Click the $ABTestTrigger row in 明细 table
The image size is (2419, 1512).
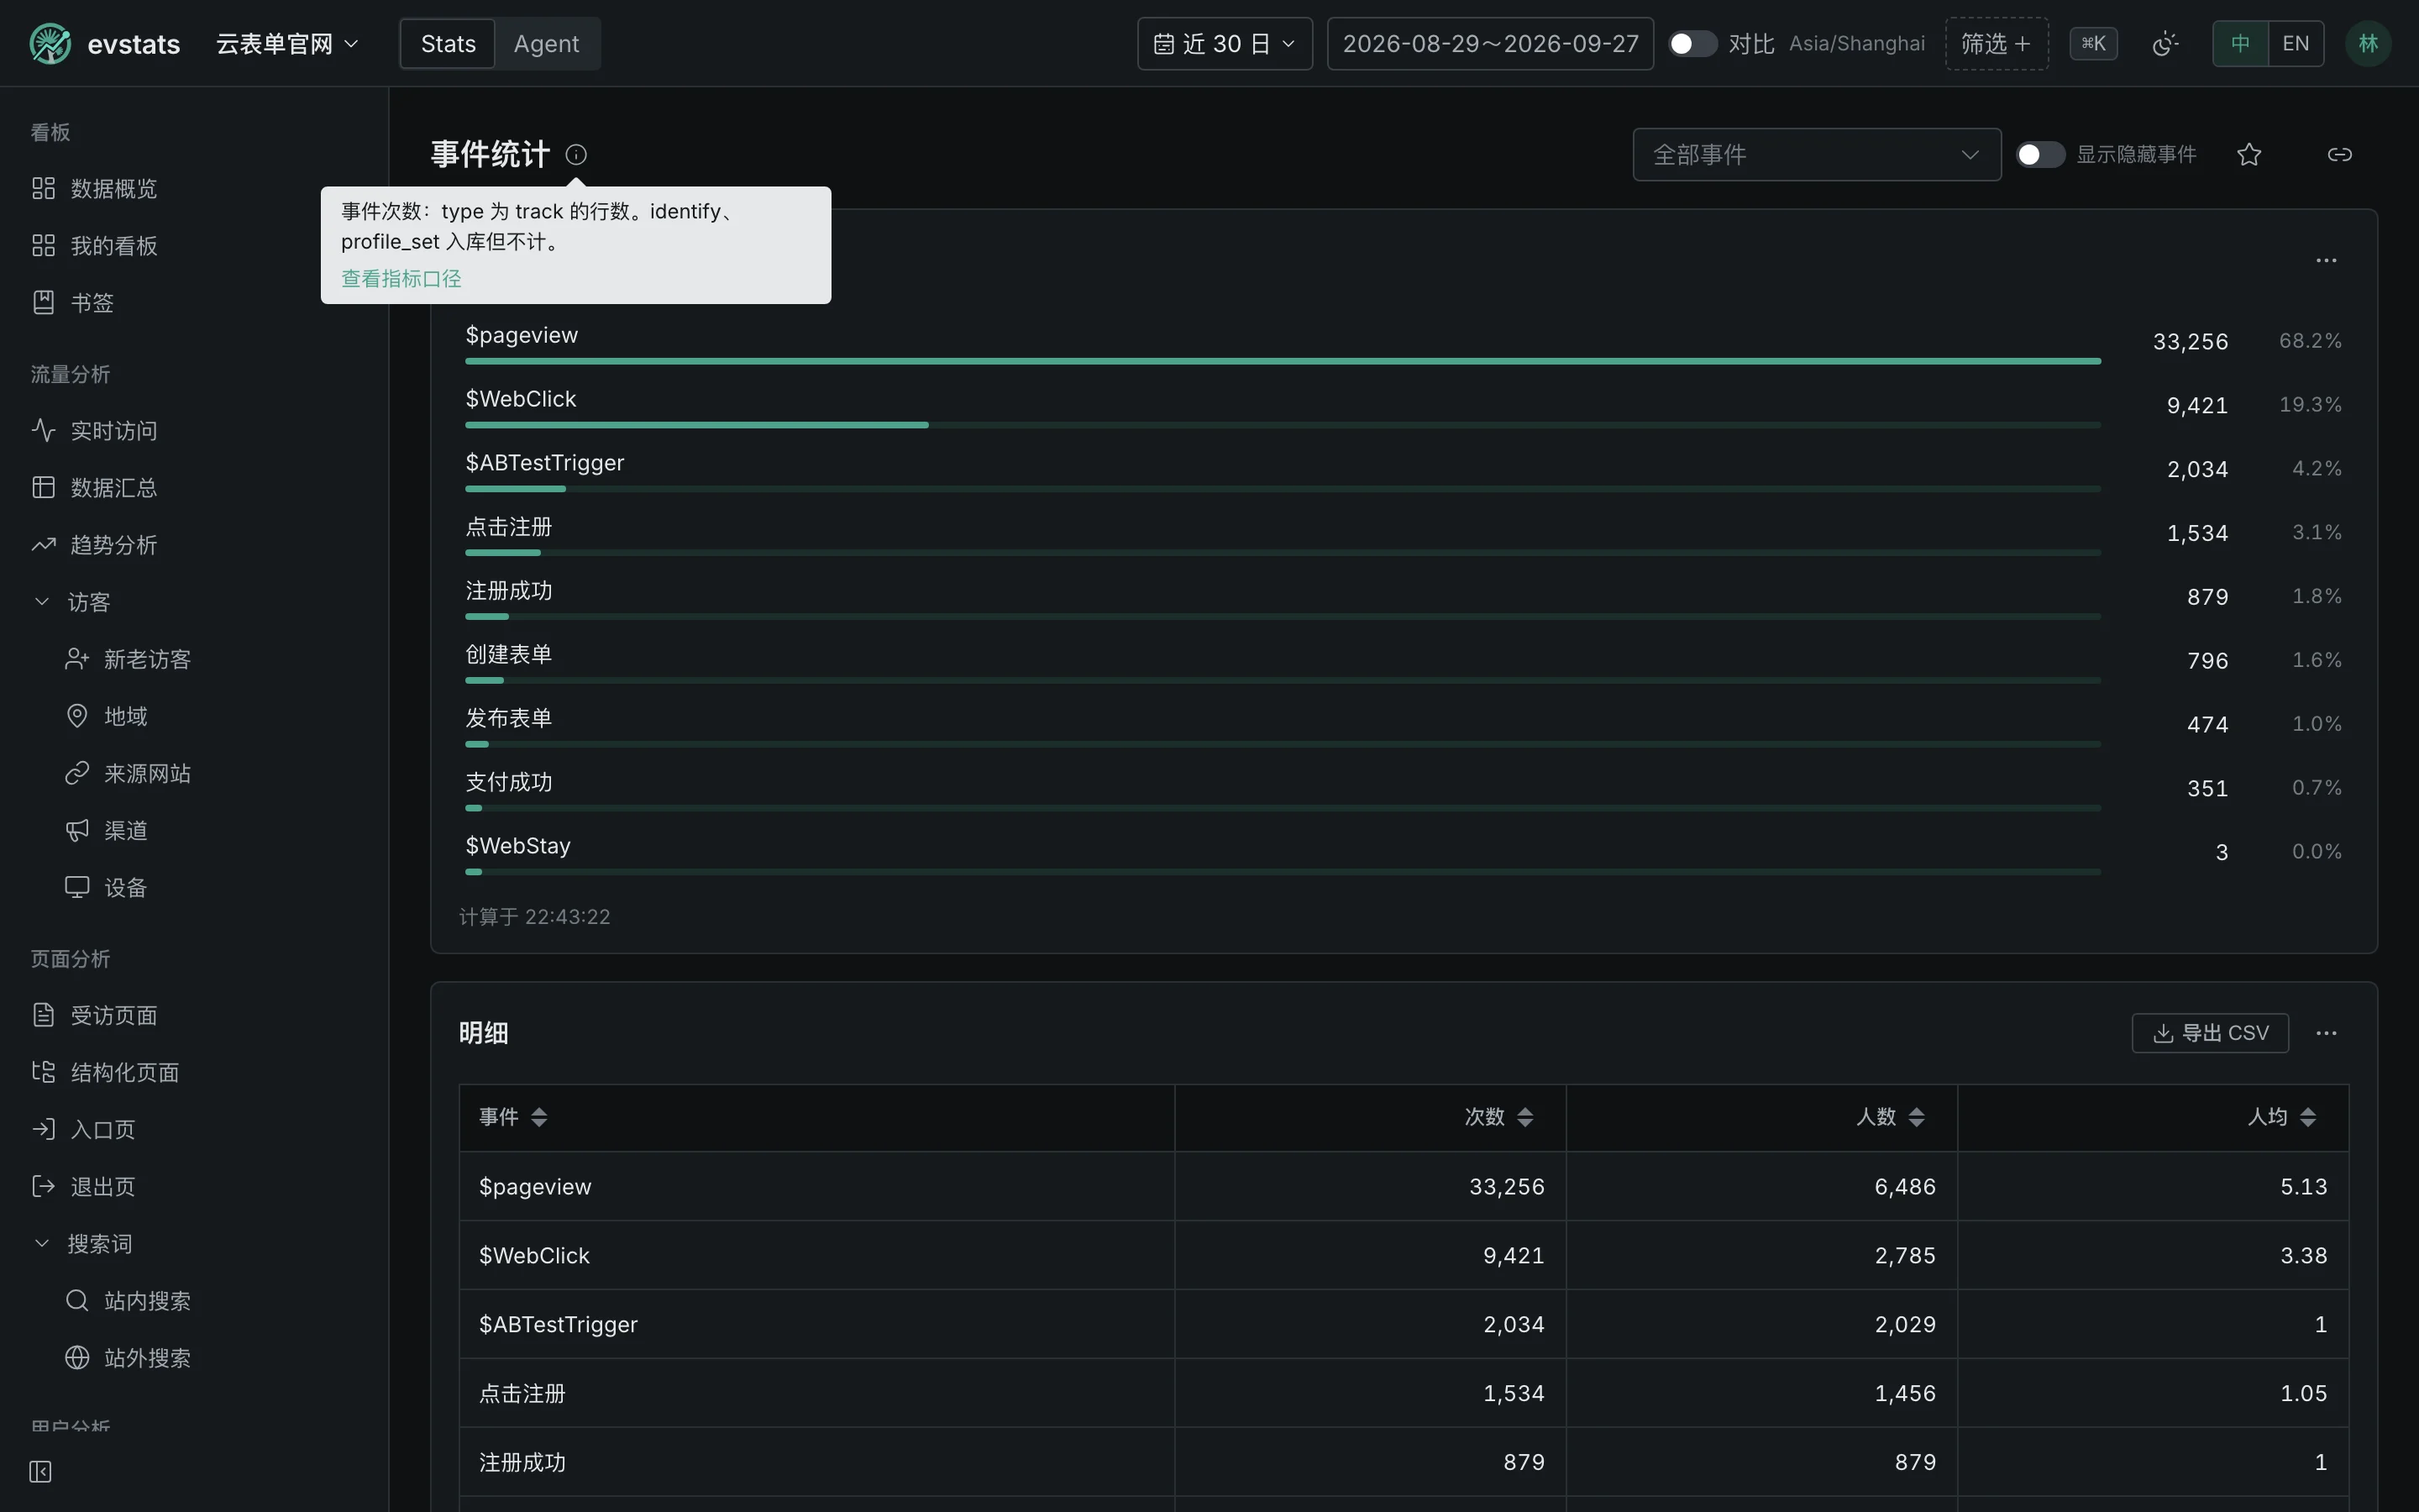point(1404,1324)
